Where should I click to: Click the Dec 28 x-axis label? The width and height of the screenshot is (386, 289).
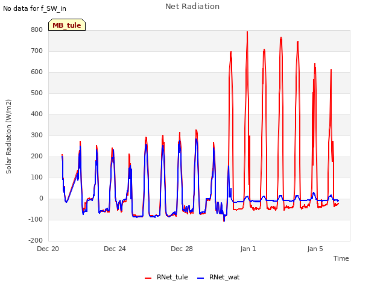[x=182, y=249]
